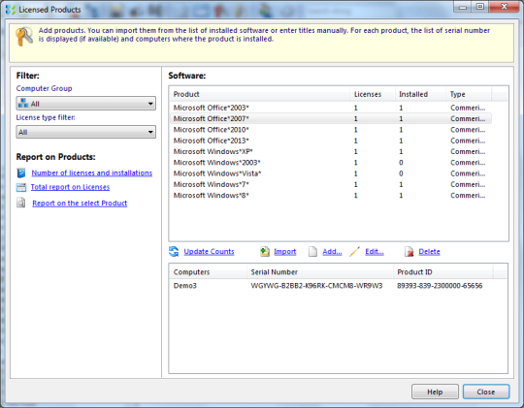
Task: Sort by the Type column header
Action: 469,94
